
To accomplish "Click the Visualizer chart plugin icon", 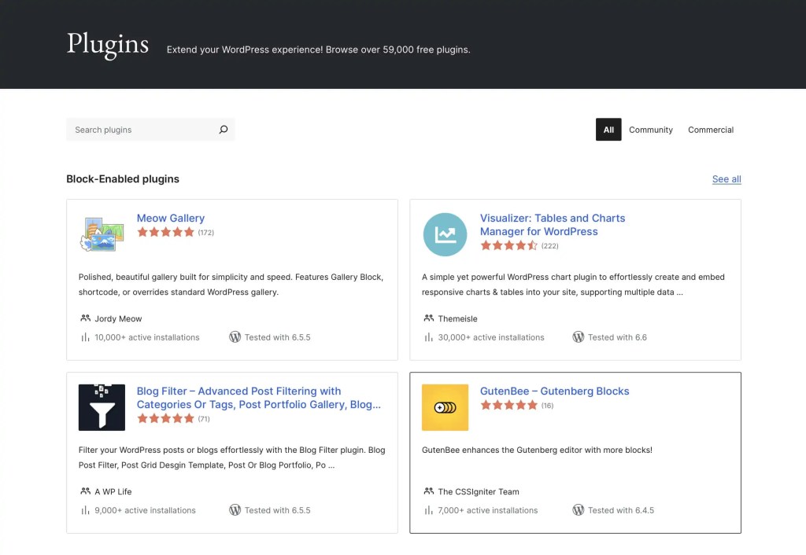I will point(445,234).
